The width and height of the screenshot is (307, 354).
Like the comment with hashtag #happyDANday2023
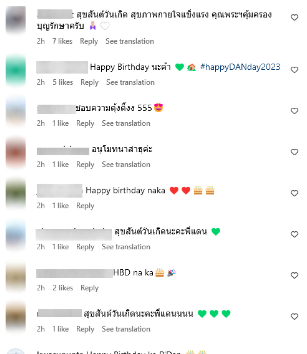pyautogui.click(x=294, y=70)
